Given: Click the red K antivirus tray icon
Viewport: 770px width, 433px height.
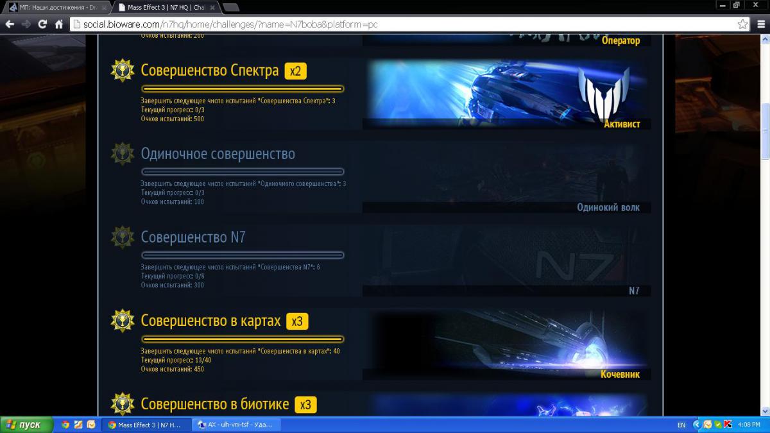Looking at the screenshot, I should pos(728,425).
